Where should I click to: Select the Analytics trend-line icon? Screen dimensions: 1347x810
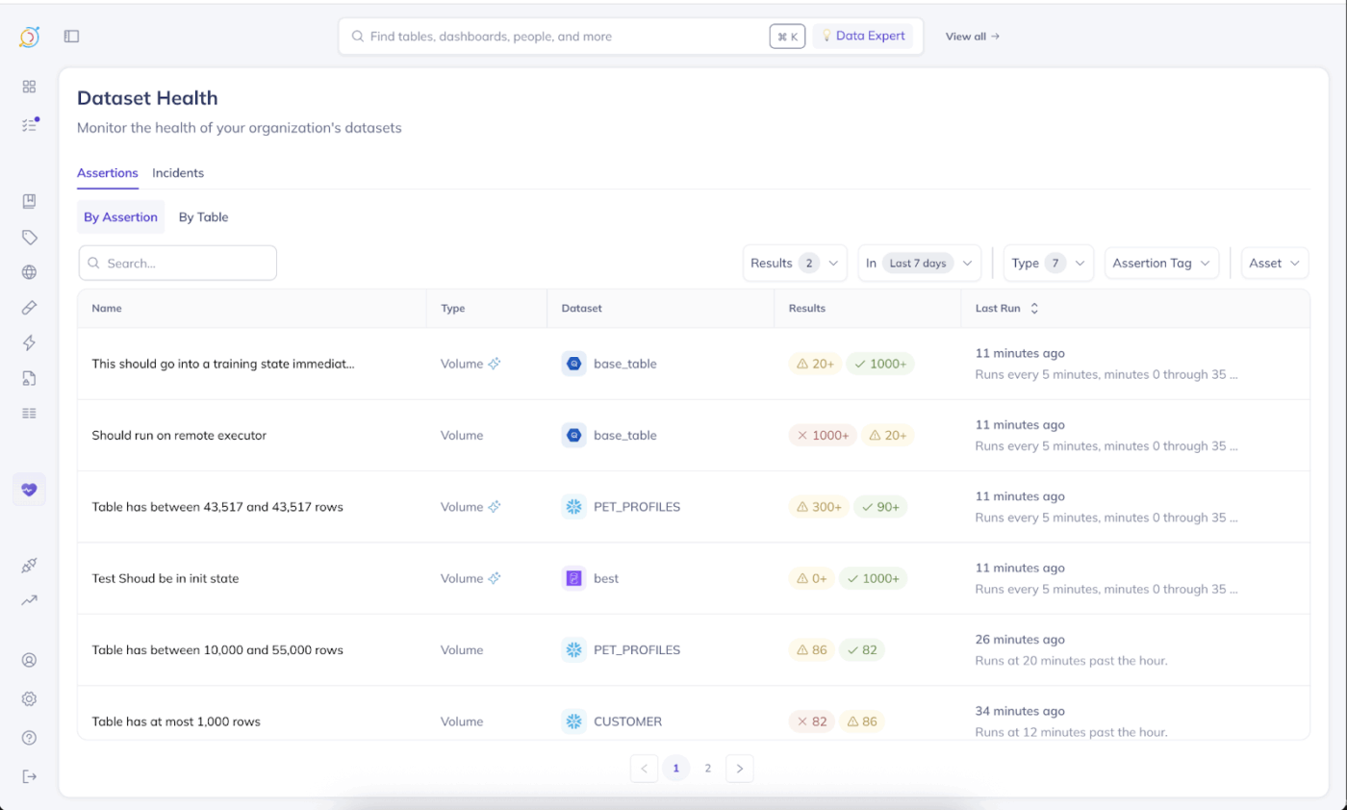pyautogui.click(x=29, y=600)
